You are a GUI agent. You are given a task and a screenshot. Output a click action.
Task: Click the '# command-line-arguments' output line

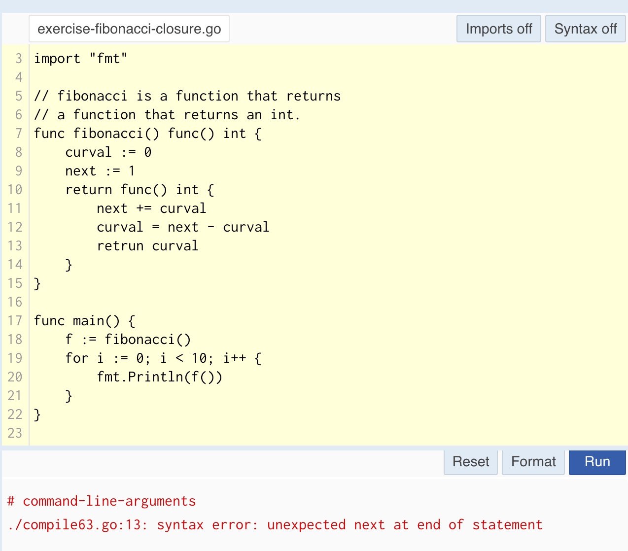[x=102, y=501]
